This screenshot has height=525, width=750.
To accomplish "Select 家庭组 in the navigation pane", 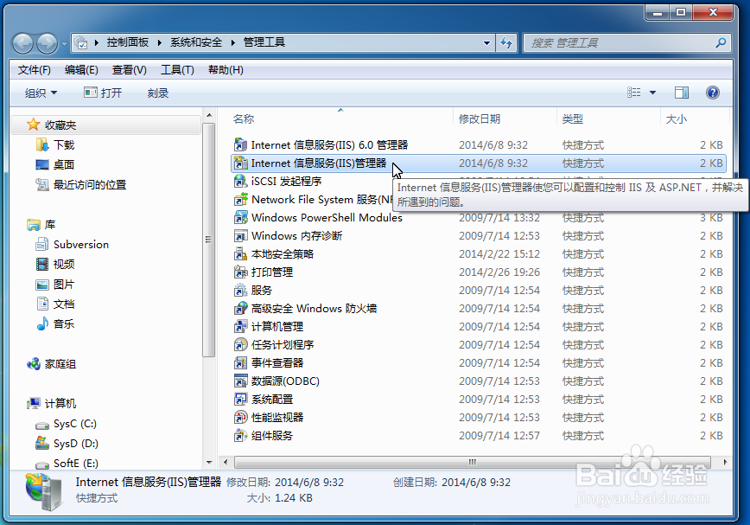I will pyautogui.click(x=60, y=364).
